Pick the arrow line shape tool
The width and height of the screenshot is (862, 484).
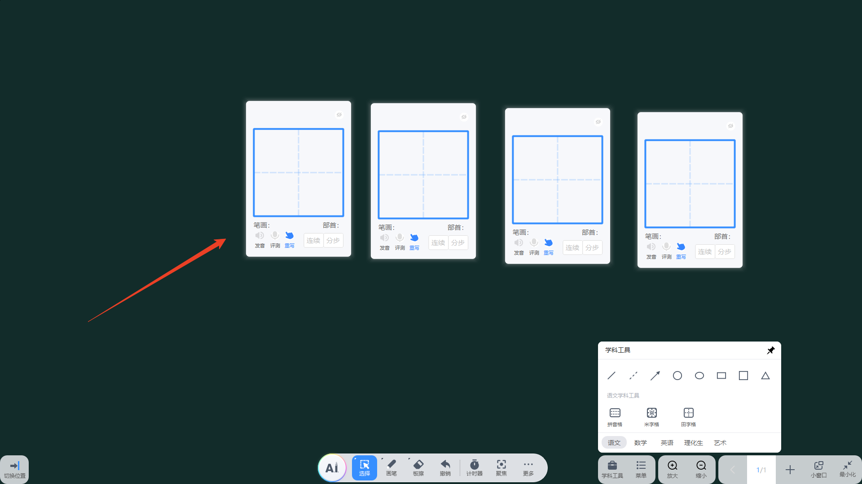point(655,376)
